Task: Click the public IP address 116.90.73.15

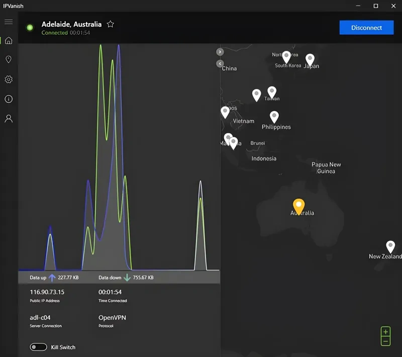Action: click(x=47, y=292)
